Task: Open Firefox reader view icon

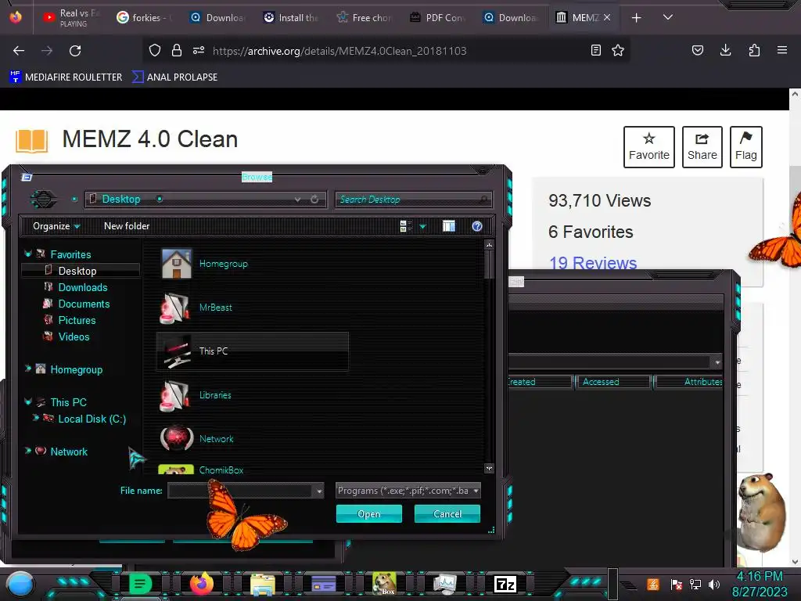Action: point(595,50)
